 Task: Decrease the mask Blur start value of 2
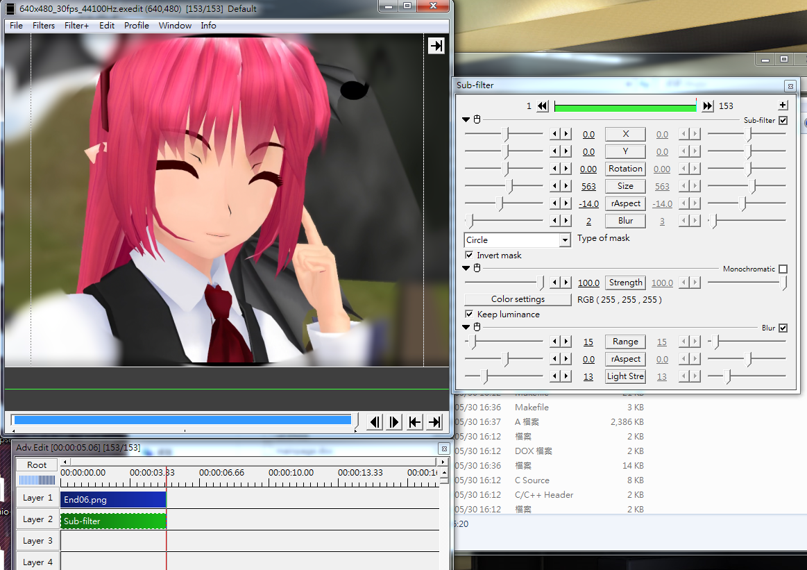coord(555,220)
